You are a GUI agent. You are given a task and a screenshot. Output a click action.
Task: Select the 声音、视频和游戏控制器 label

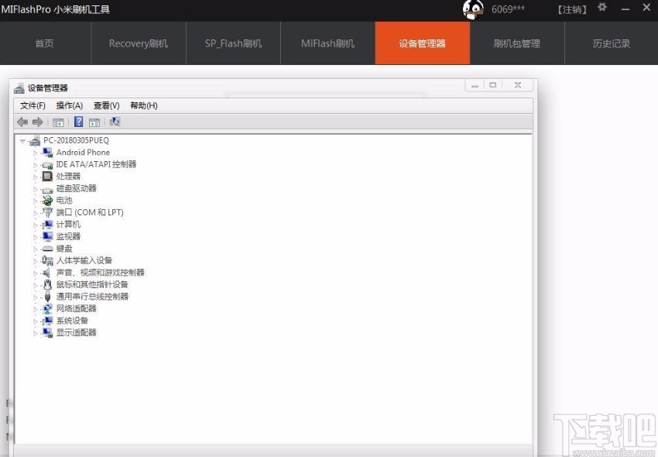click(x=101, y=273)
